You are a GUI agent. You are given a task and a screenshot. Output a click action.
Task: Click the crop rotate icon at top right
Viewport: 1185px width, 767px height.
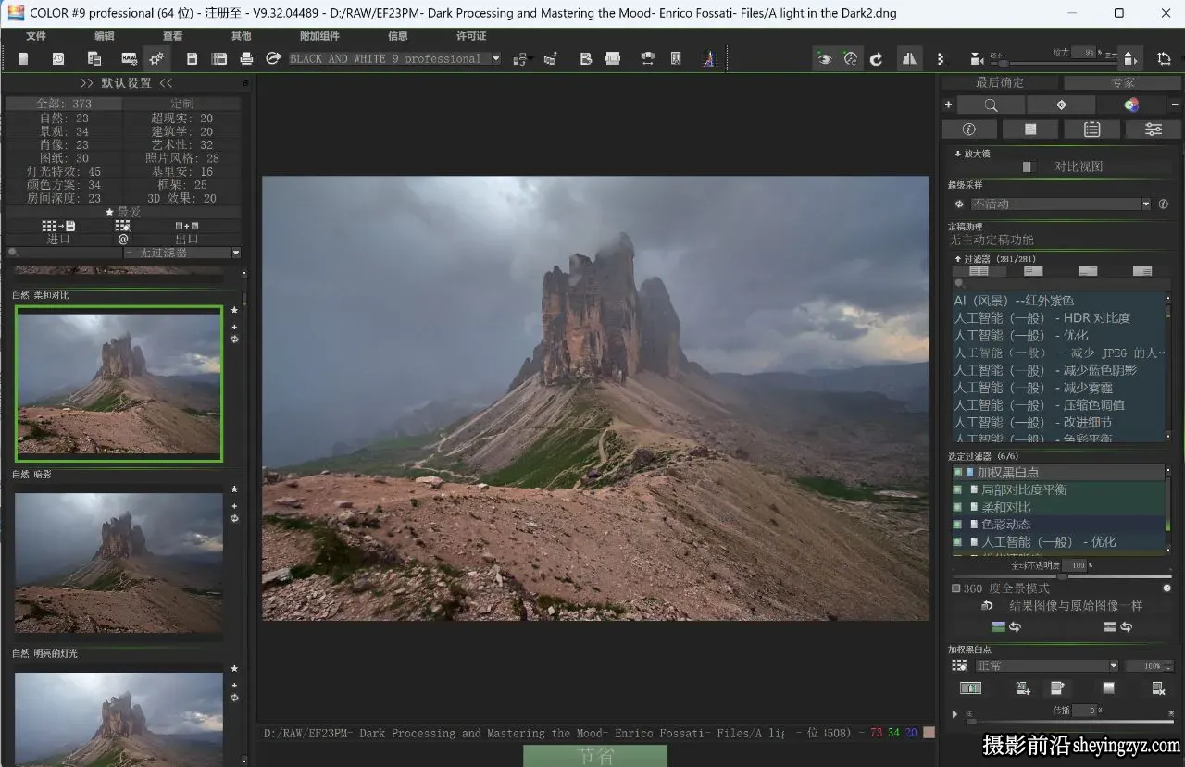[x=1164, y=58]
